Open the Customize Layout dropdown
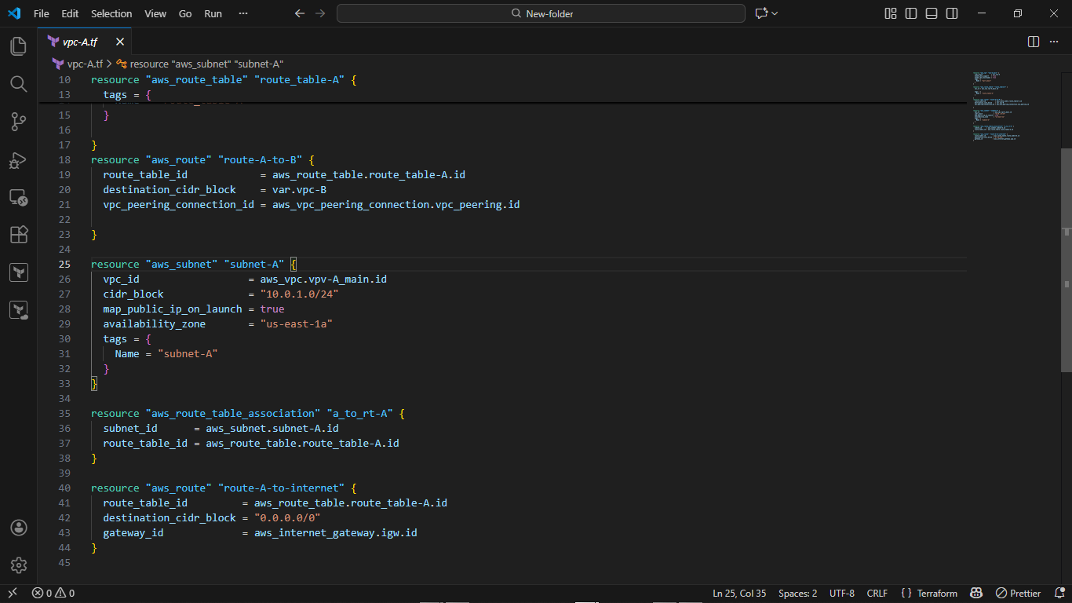Viewport: 1072px width, 603px height. [890, 13]
